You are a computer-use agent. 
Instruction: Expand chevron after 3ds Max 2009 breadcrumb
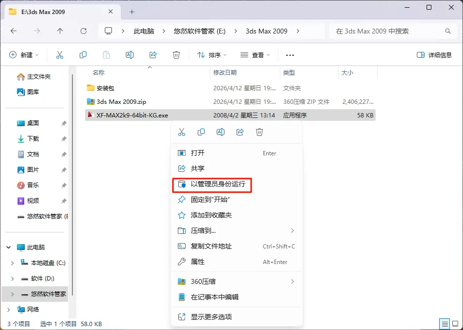click(298, 31)
